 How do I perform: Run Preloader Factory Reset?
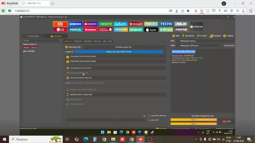(x=81, y=68)
